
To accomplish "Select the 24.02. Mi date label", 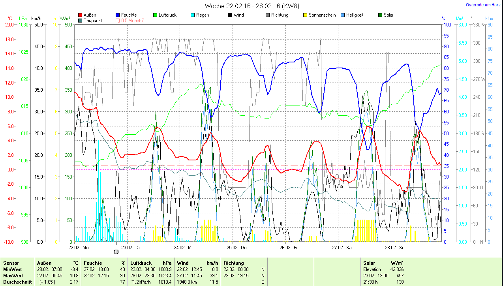I will click(184, 248).
